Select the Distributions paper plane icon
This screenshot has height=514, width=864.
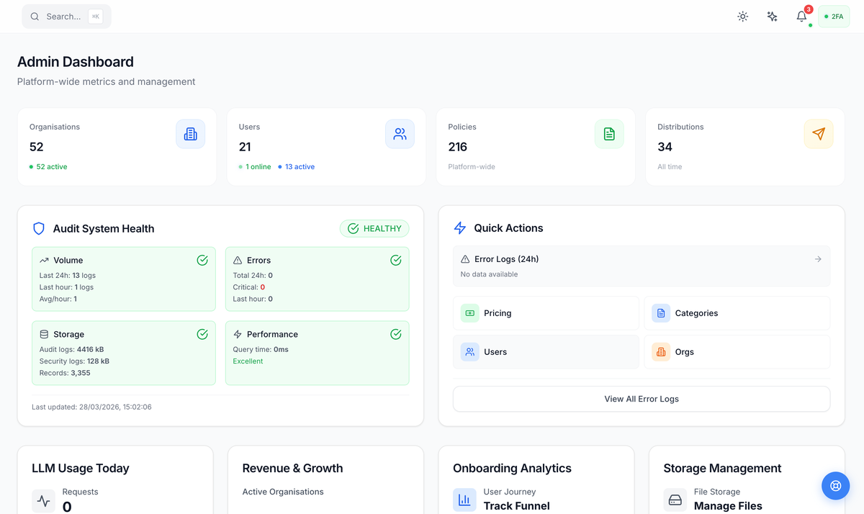pos(819,134)
